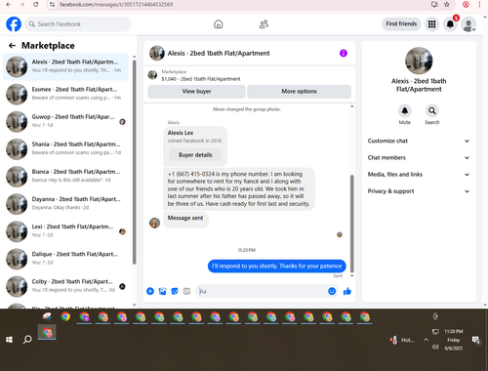Expand Chat members section
Viewport: 488px width, 371px height.
pos(419,158)
